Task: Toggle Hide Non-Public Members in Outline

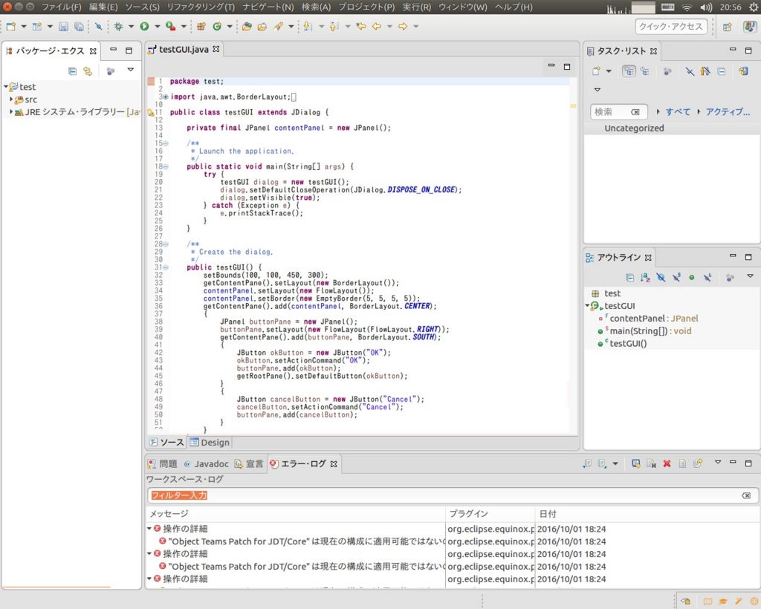Action: pos(692,278)
